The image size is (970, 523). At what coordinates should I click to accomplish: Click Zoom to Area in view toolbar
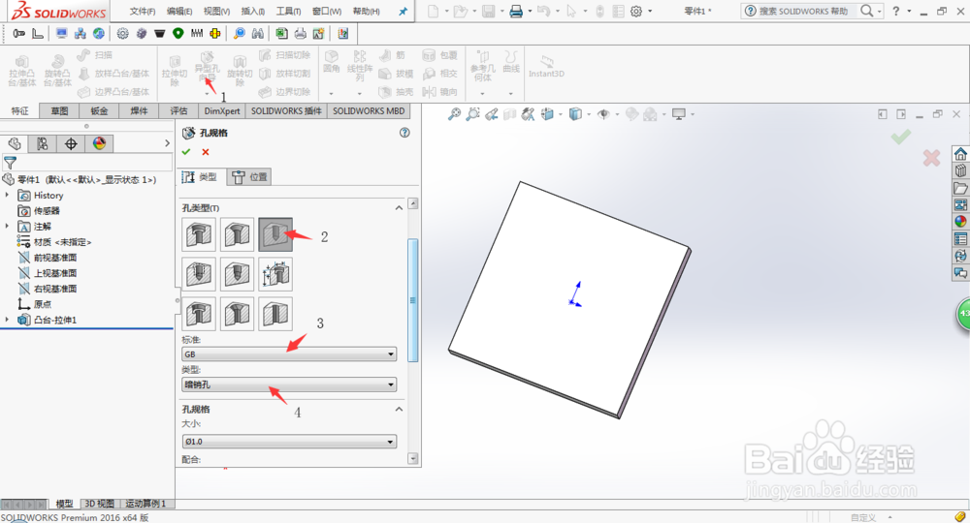(x=473, y=114)
